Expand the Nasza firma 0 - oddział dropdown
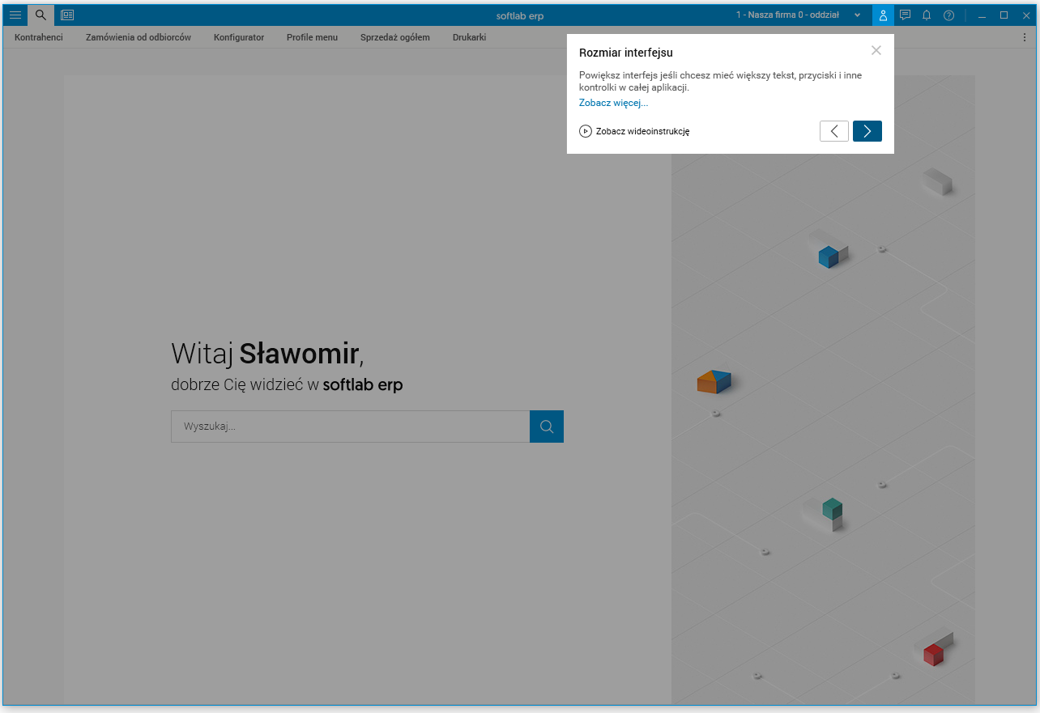The height and width of the screenshot is (713, 1040). point(798,15)
